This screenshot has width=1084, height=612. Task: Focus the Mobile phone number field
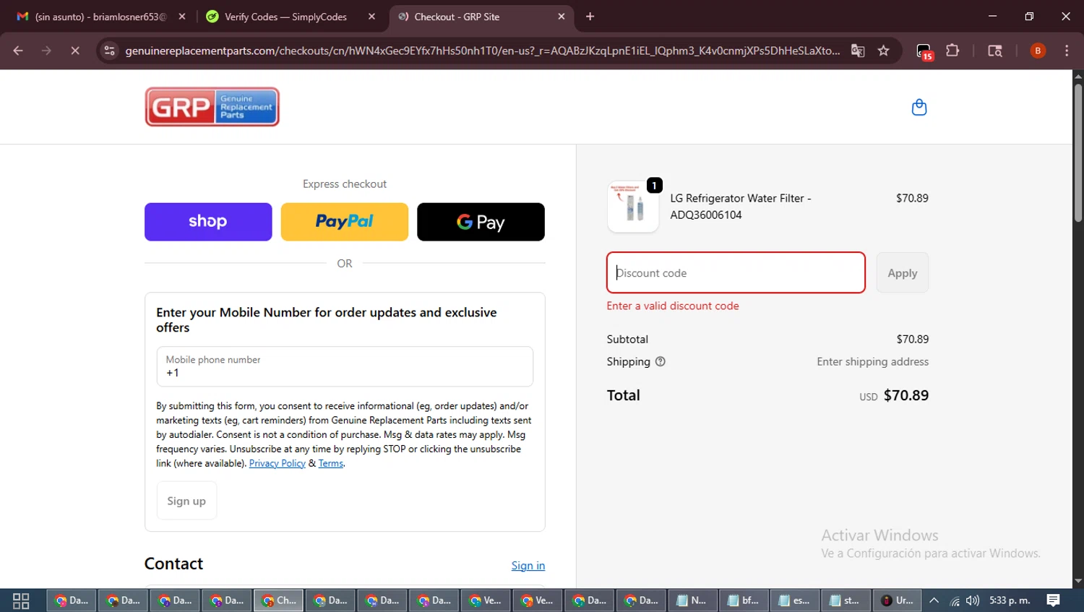[345, 366]
